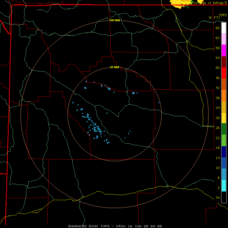Click the magenta 58 kft legend swatch
Screen dimensions: 228x228
tap(224, 50)
